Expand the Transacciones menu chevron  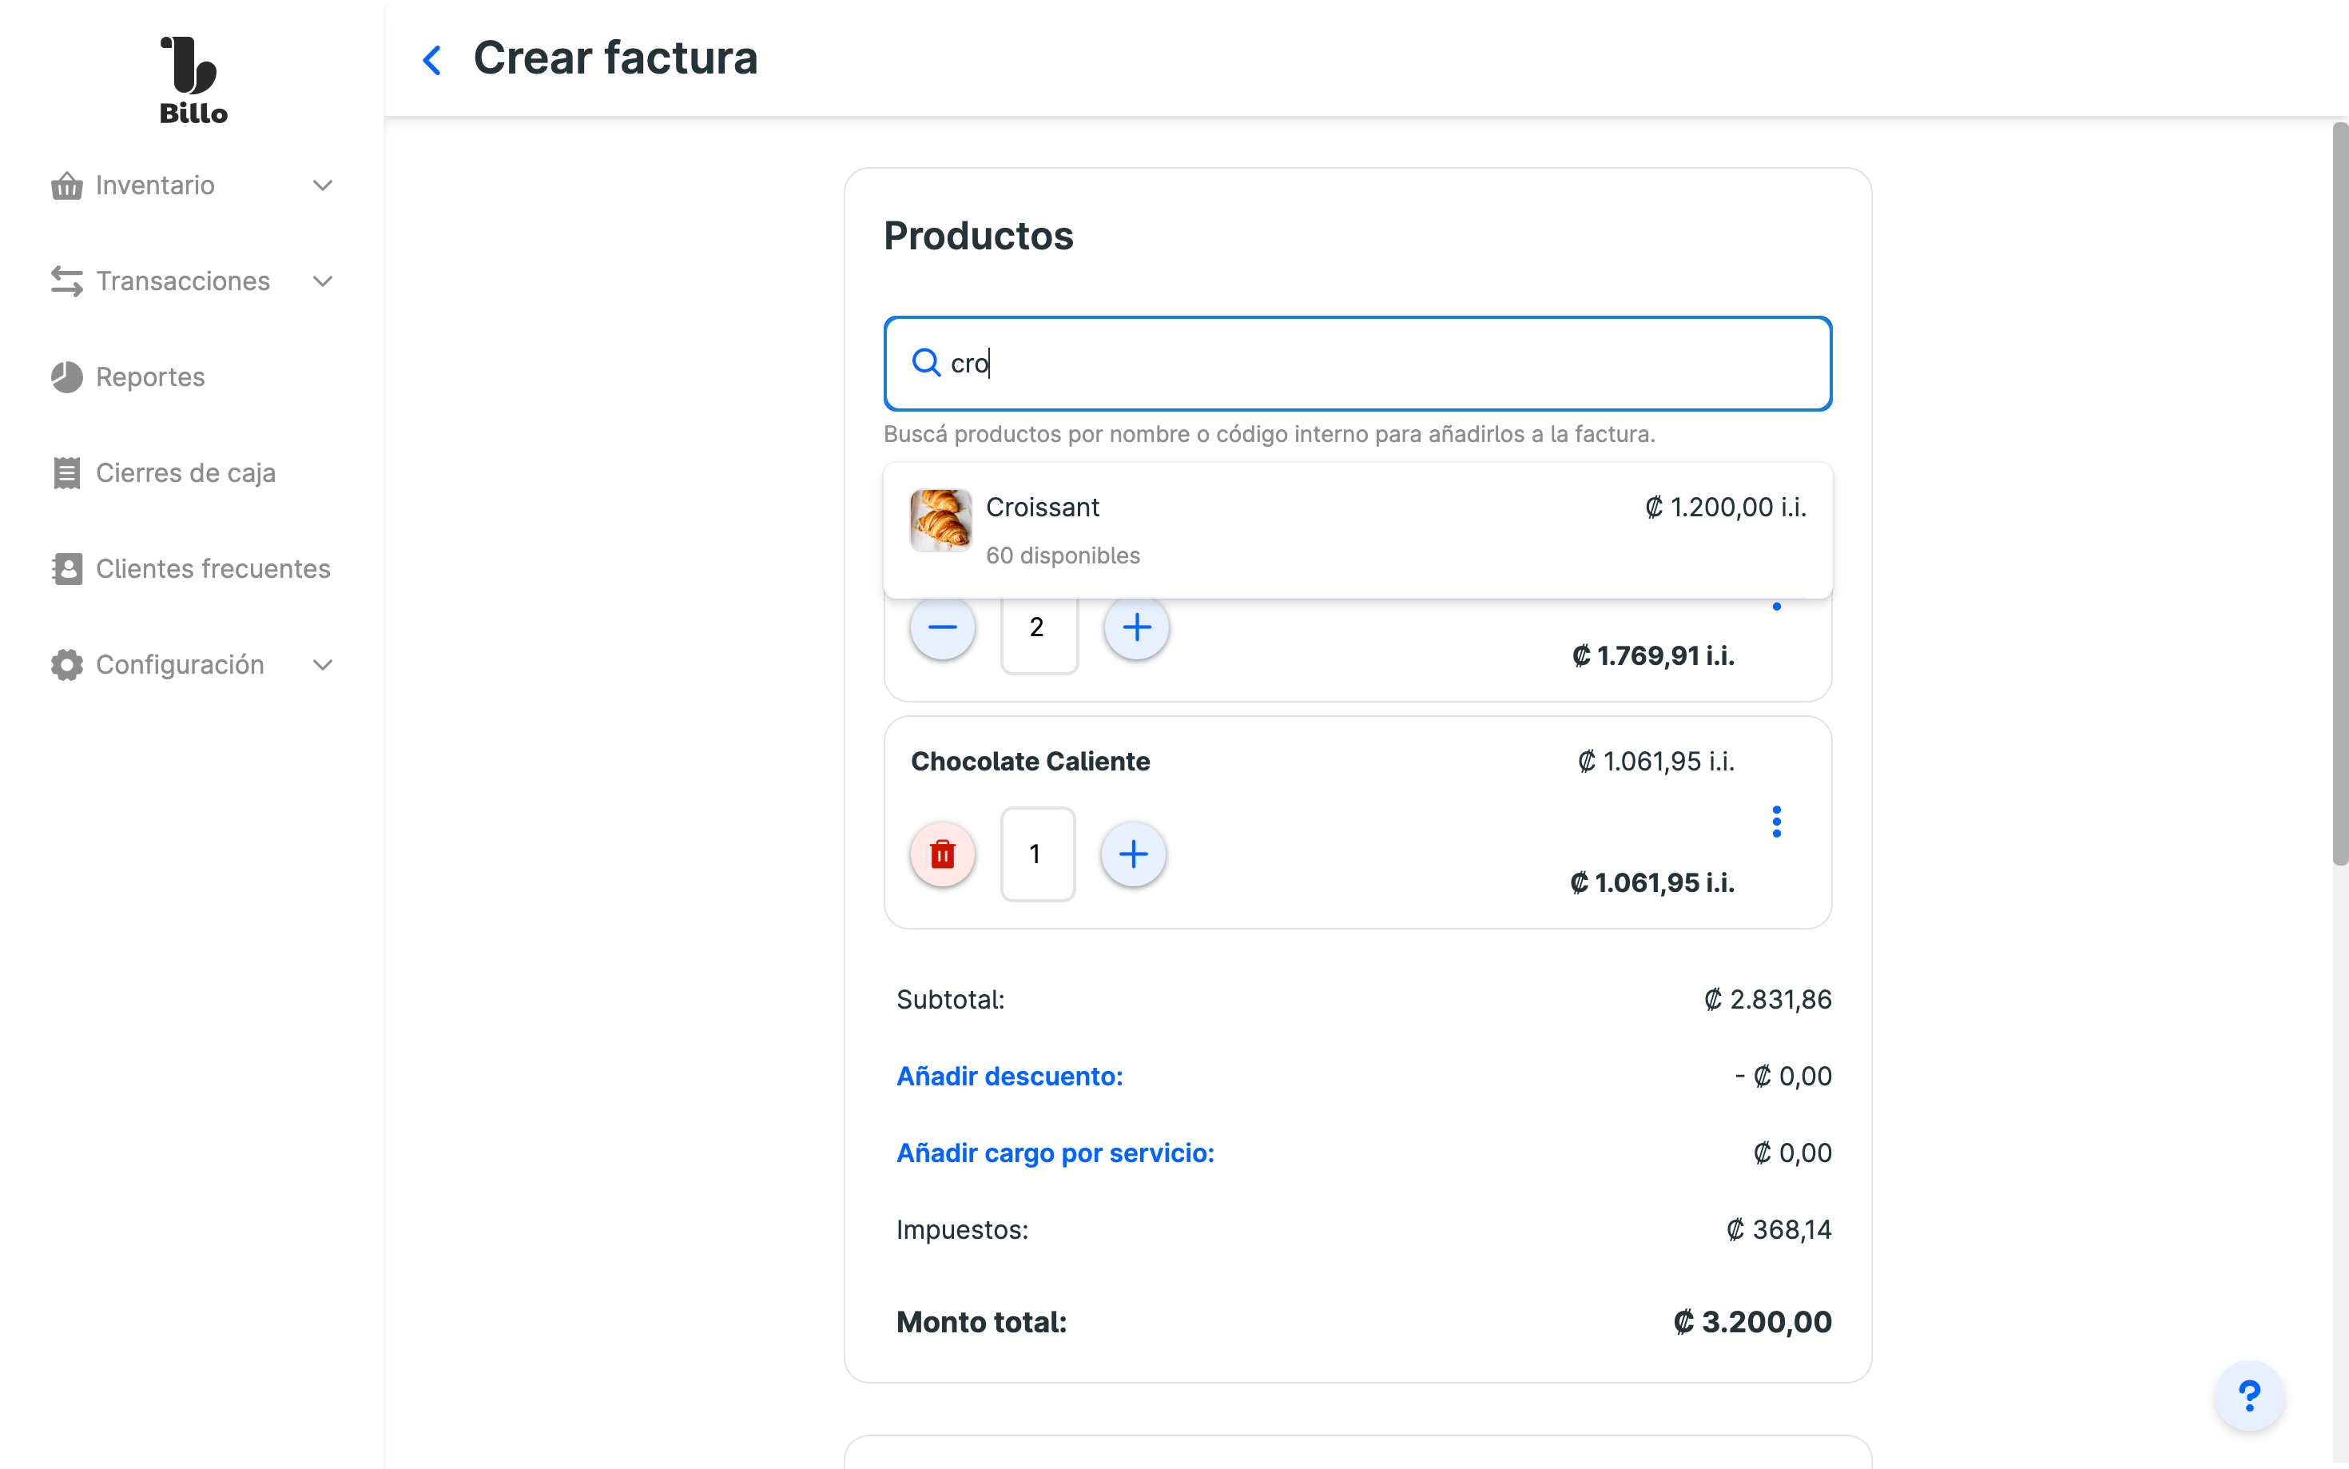coord(323,282)
